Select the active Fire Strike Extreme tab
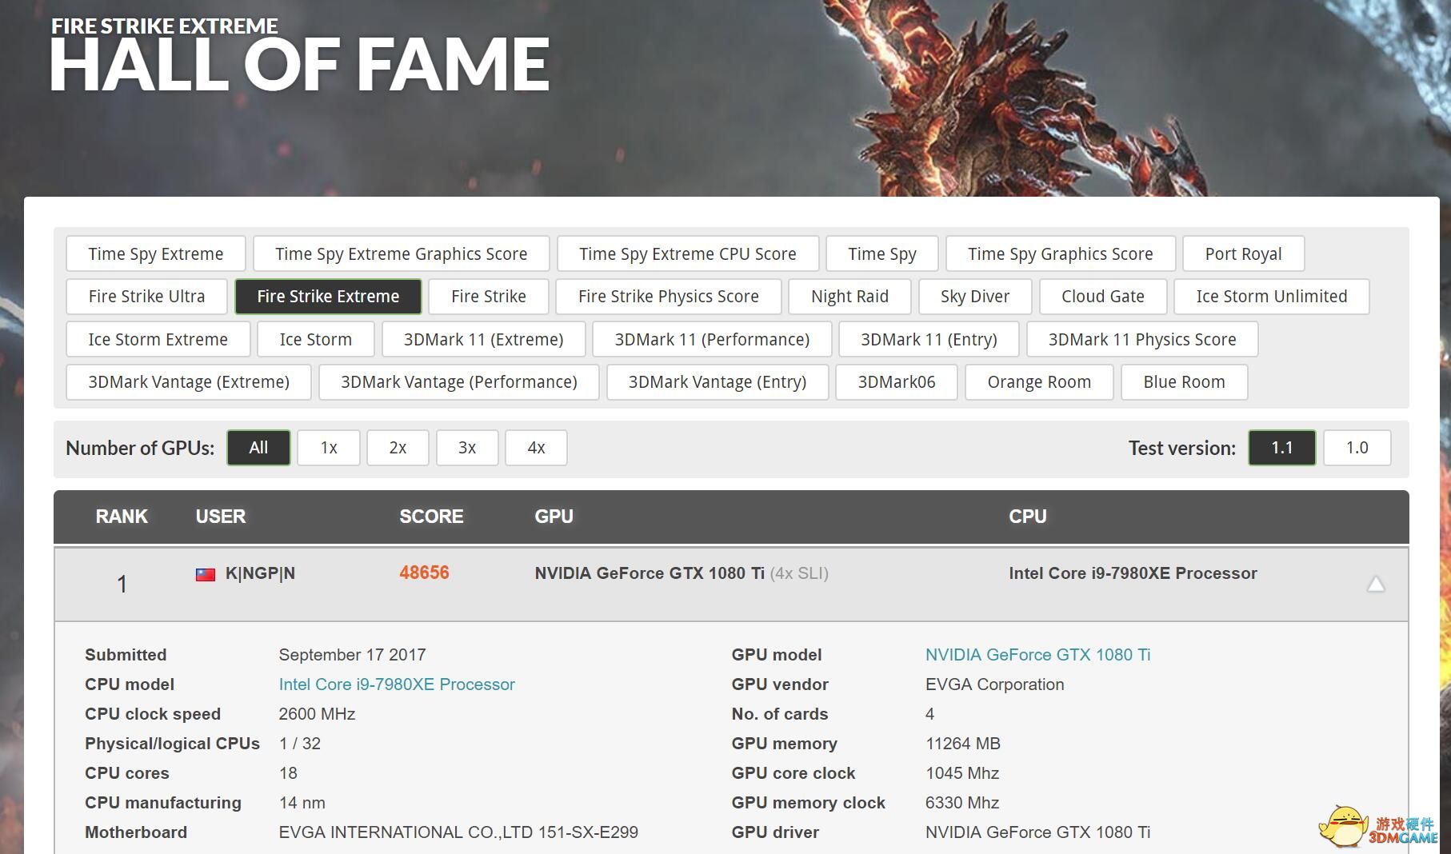The image size is (1451, 854). [x=328, y=296]
